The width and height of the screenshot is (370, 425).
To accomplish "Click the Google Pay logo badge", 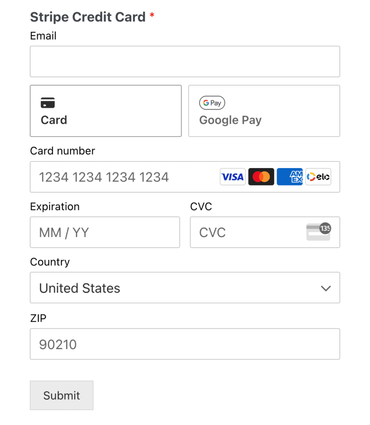I will pos(212,103).
